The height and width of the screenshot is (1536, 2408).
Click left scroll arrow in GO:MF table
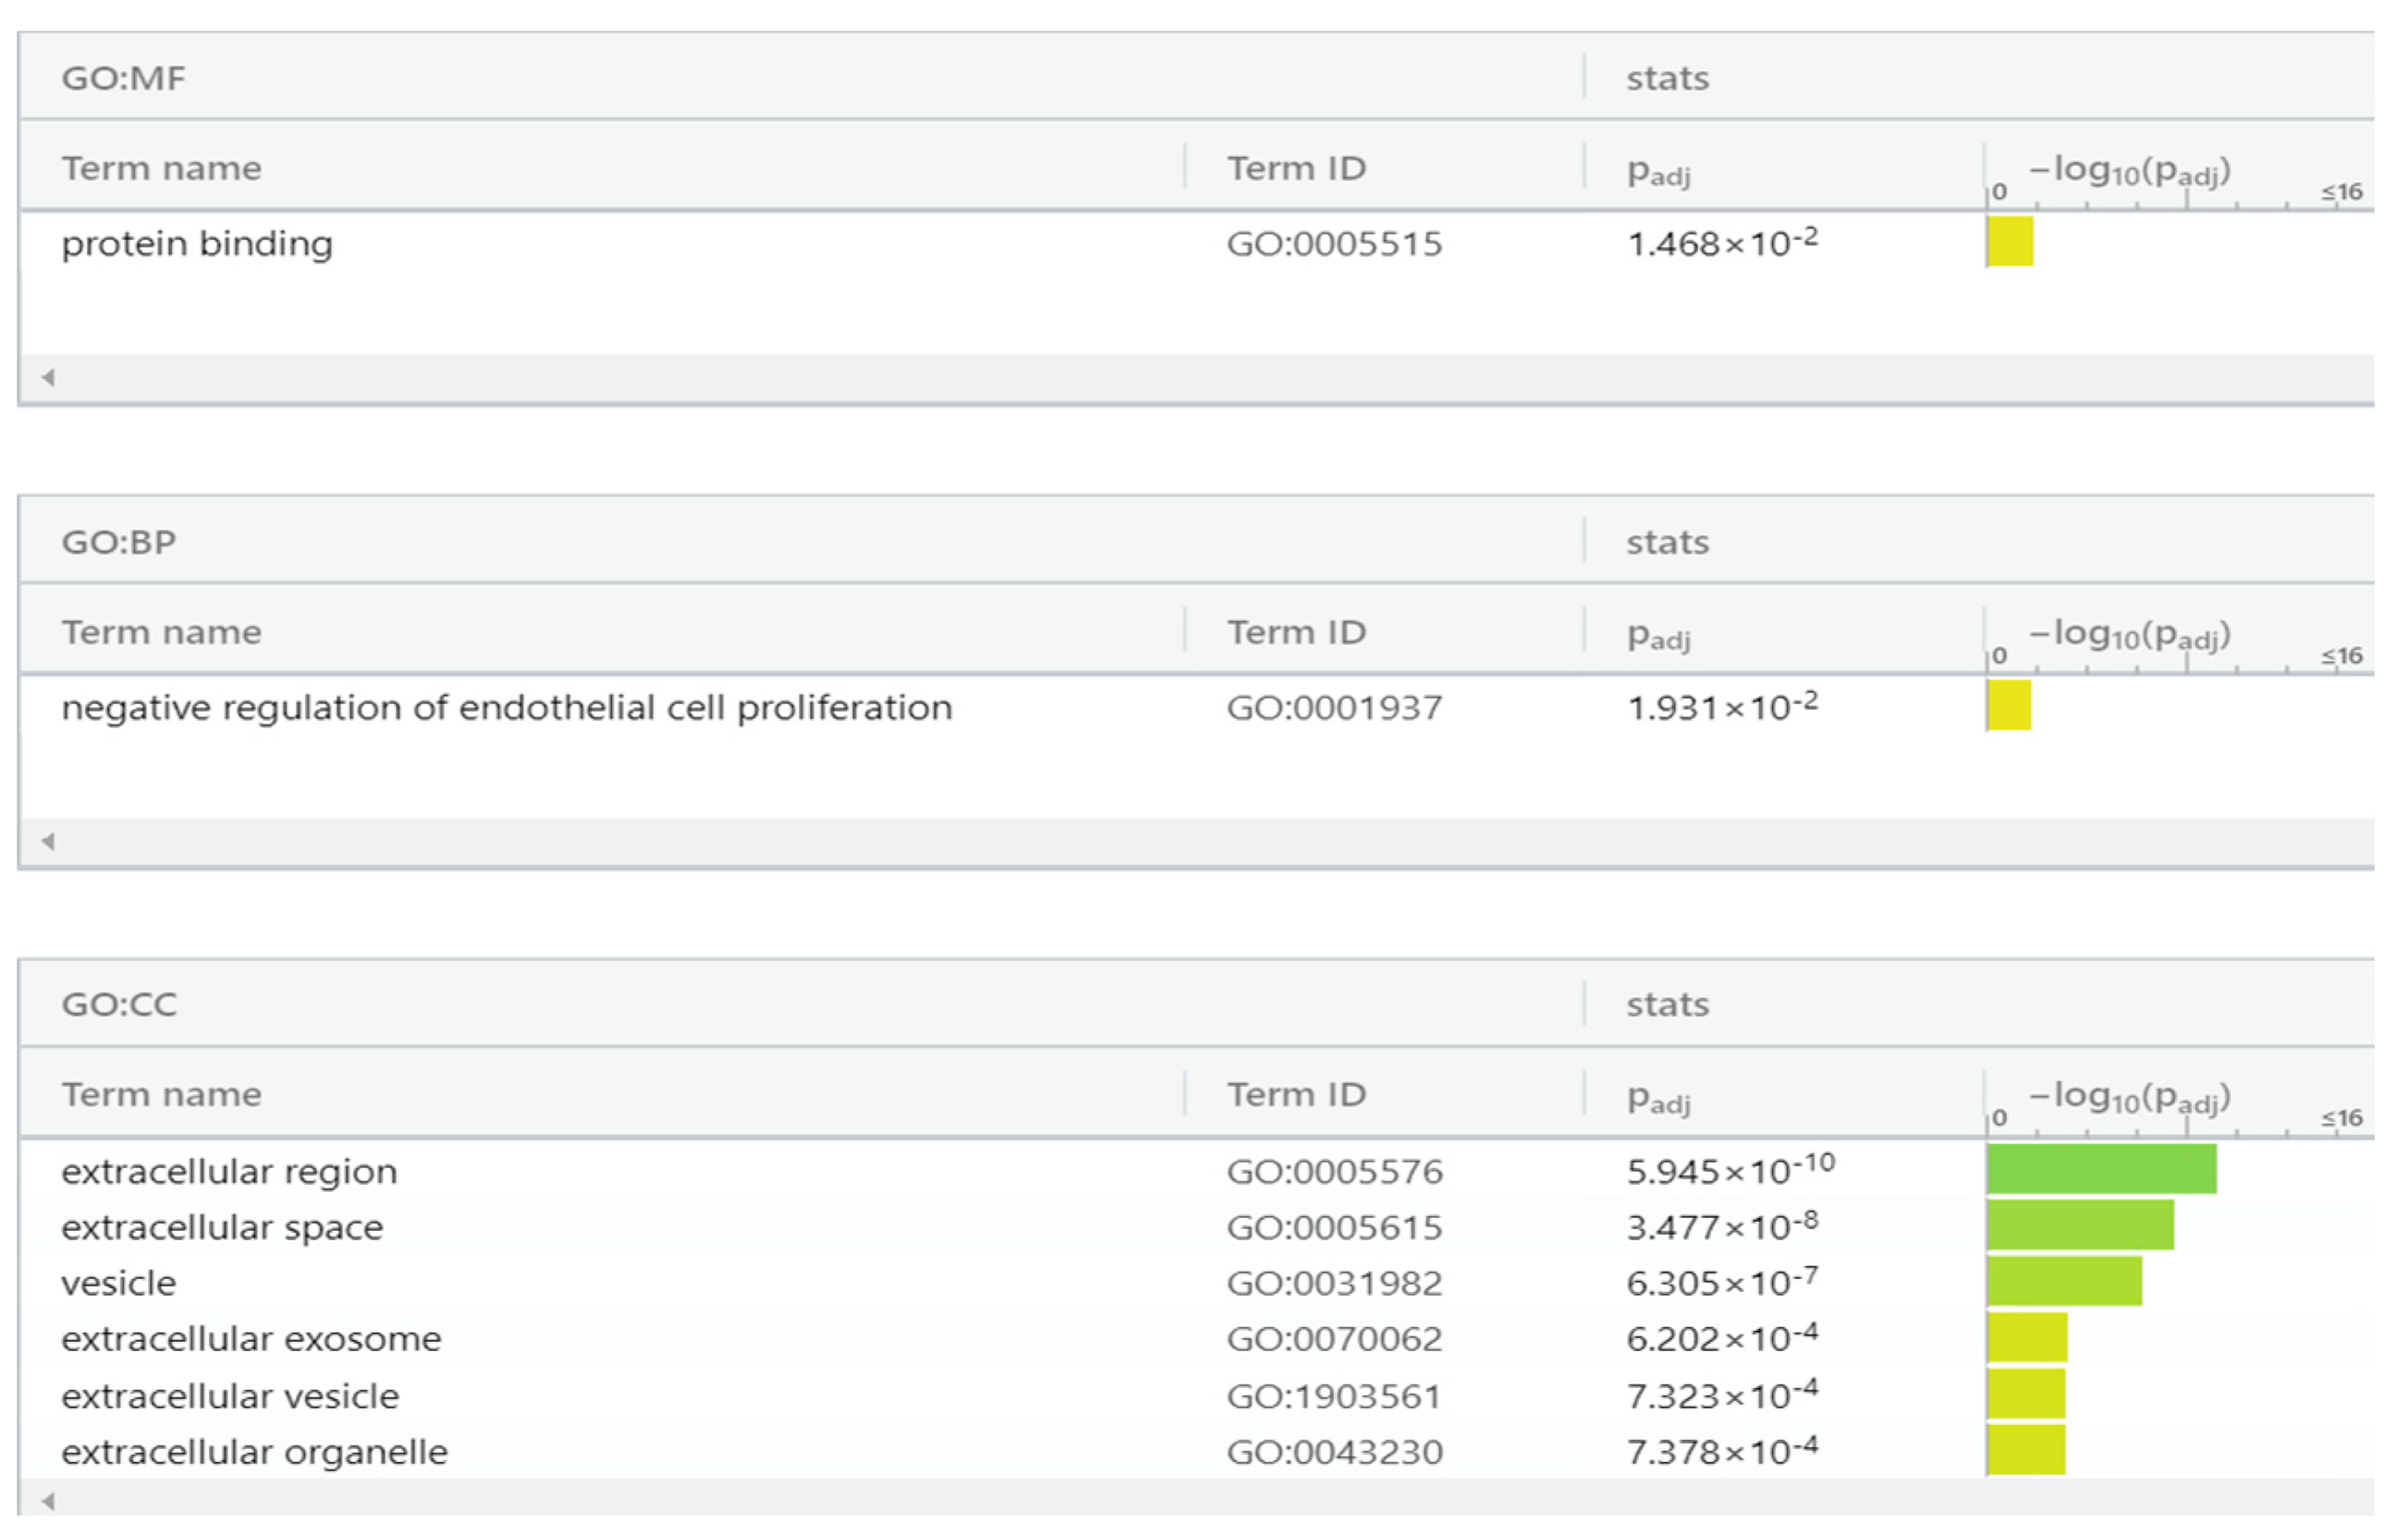[x=48, y=377]
